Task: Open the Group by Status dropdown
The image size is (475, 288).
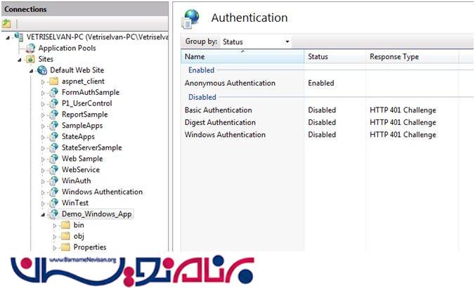Action: pos(256,41)
